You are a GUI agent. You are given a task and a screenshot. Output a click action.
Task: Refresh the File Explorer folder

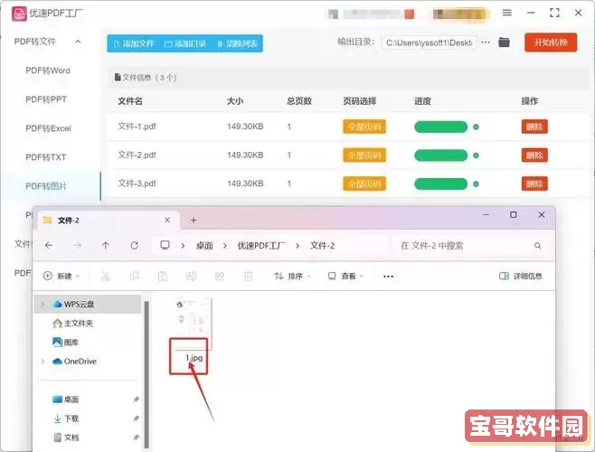click(x=135, y=246)
